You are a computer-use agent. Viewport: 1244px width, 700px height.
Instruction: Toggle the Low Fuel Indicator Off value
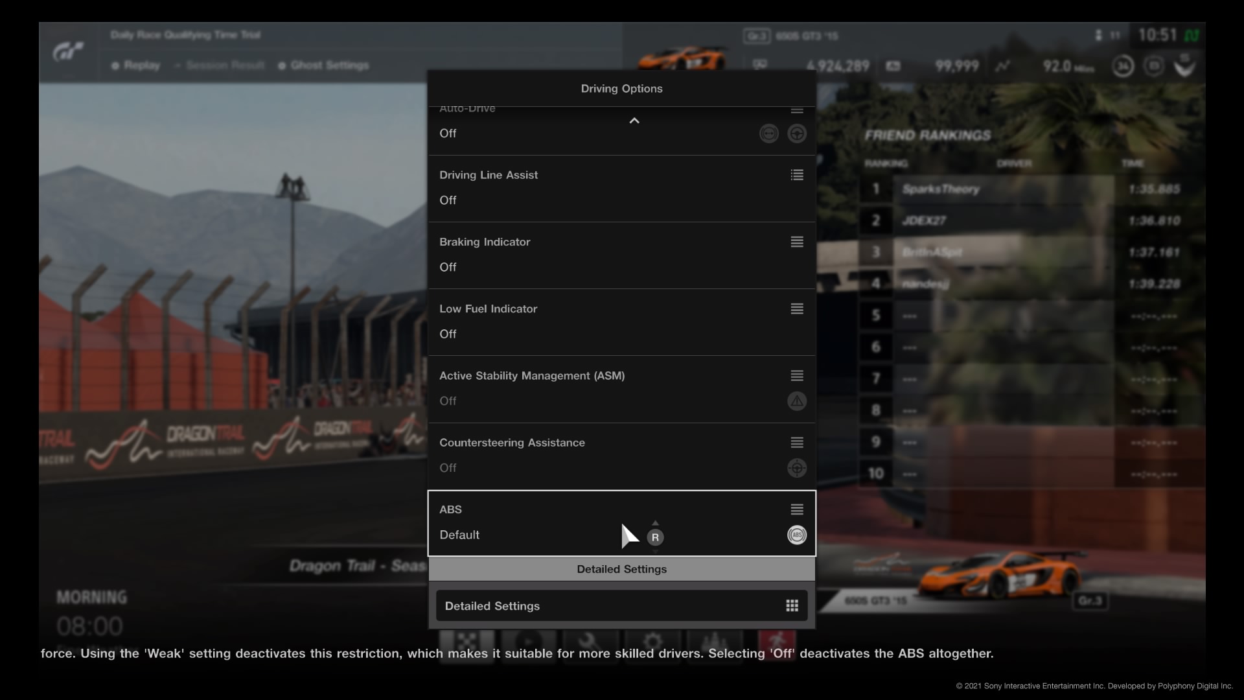point(448,334)
